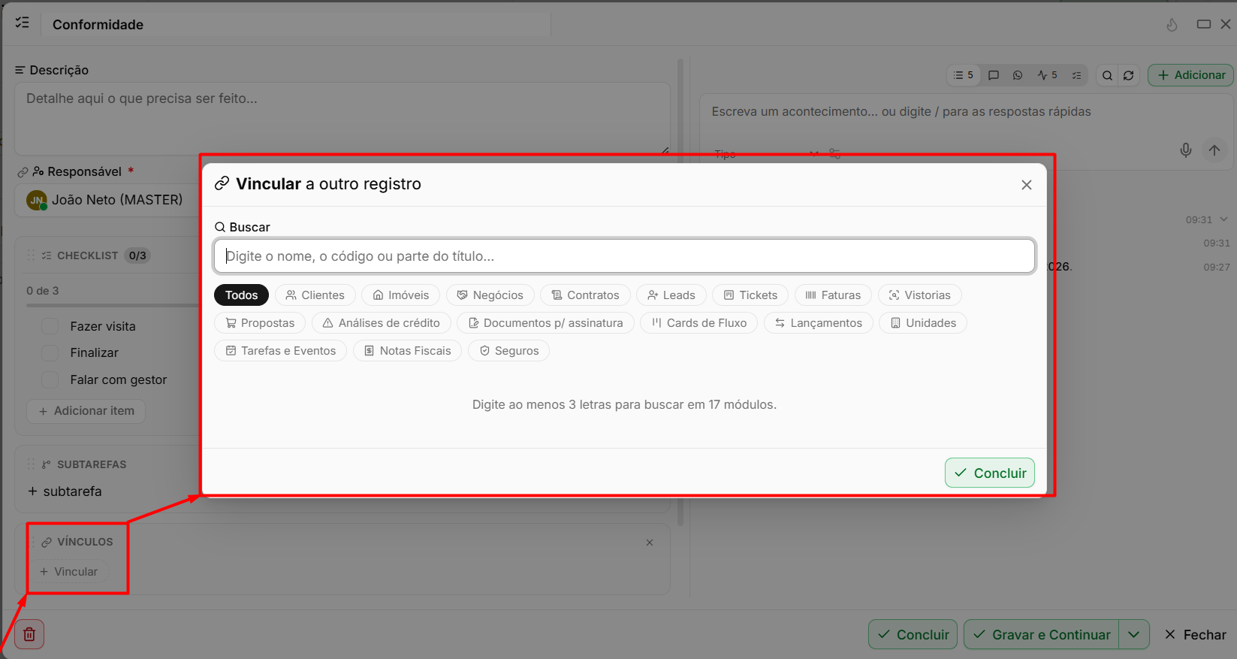
Task: Filter by Vistorias module
Action: click(919, 295)
